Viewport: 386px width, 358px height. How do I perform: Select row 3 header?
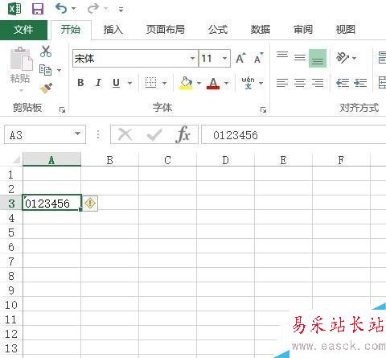coord(11,203)
